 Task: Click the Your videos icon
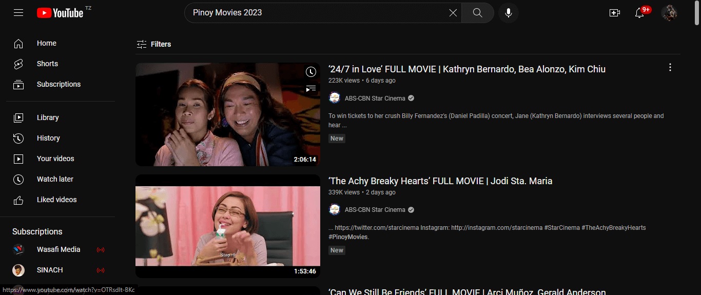18,159
